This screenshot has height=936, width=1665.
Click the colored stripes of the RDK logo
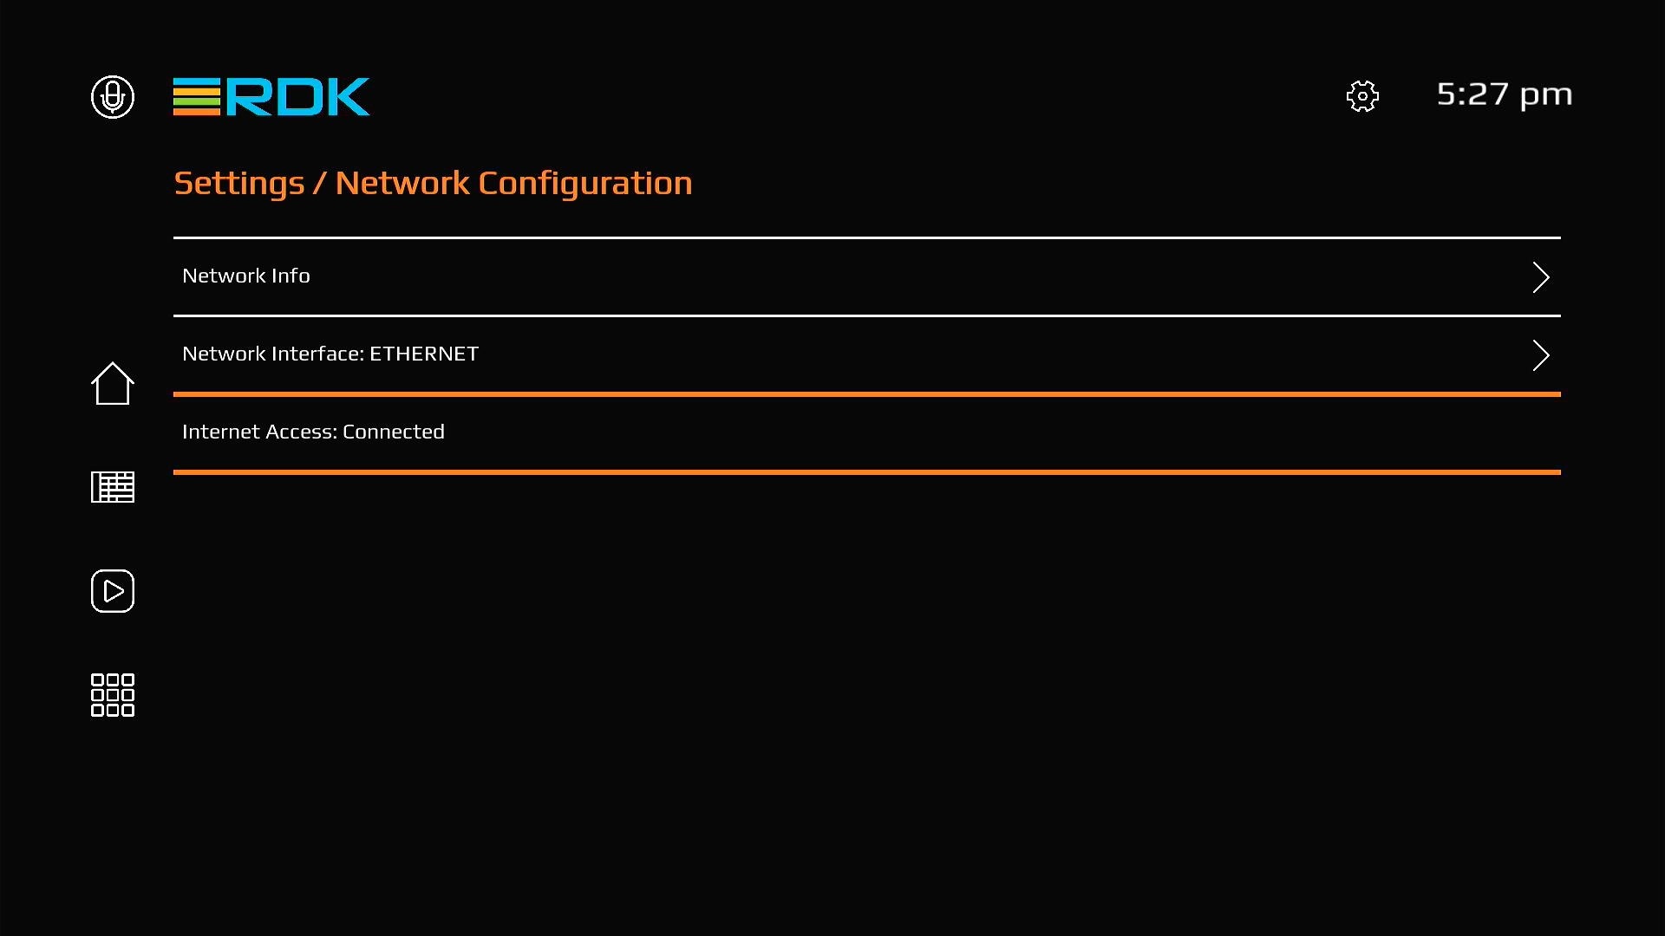point(197,96)
